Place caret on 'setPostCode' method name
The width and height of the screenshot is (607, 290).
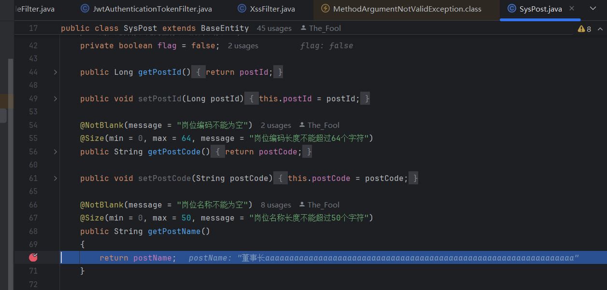pos(165,179)
